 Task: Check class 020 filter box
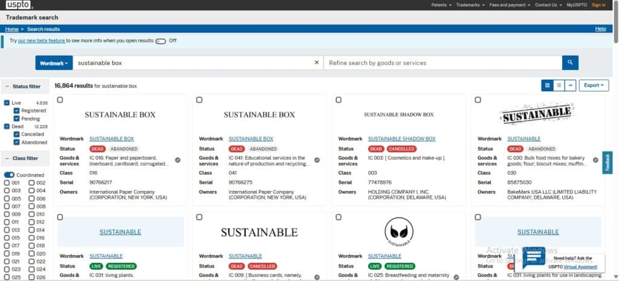[31, 254]
